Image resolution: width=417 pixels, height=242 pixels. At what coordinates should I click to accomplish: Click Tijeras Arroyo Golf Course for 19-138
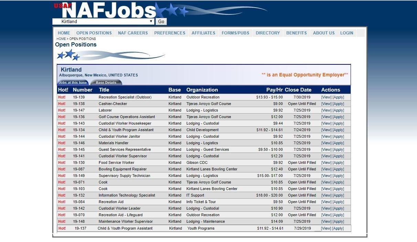(x=208, y=104)
